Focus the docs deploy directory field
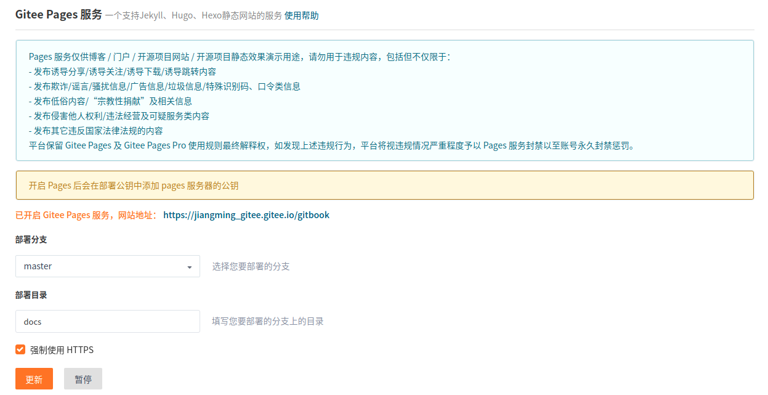This screenshot has width=768, height=395. pos(108,321)
